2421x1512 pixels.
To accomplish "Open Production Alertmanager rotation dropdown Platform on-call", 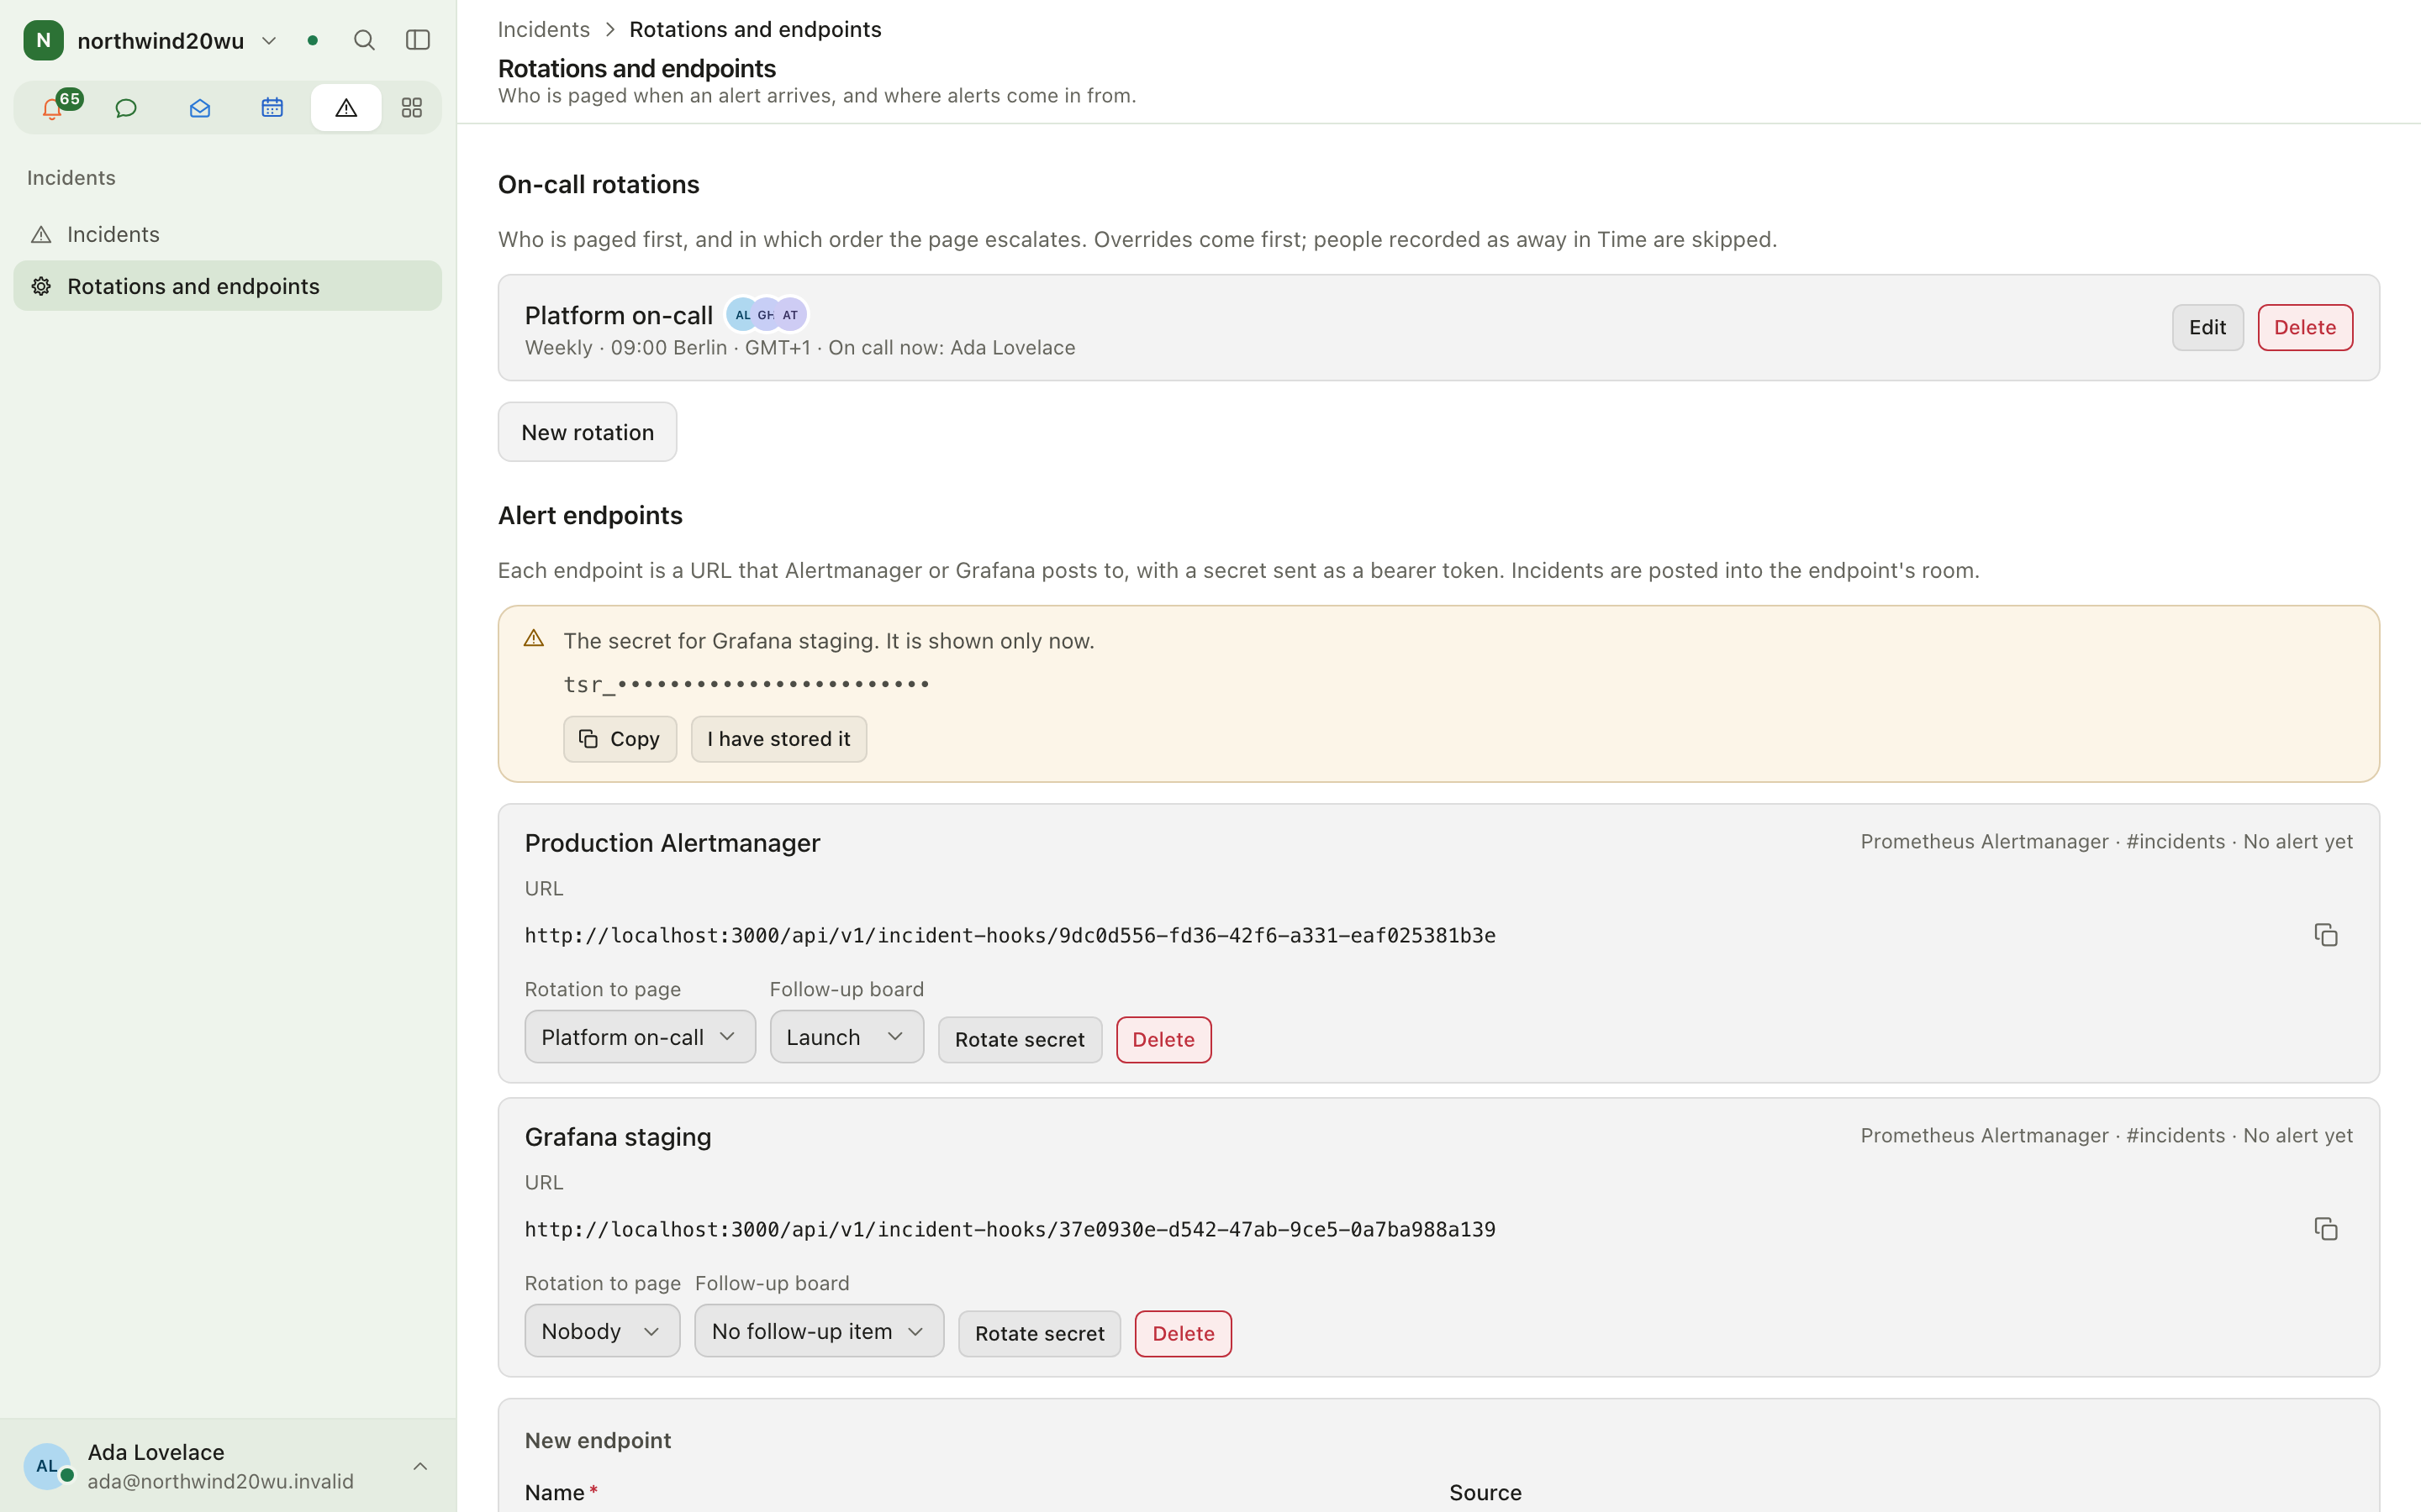I will 639,1037.
